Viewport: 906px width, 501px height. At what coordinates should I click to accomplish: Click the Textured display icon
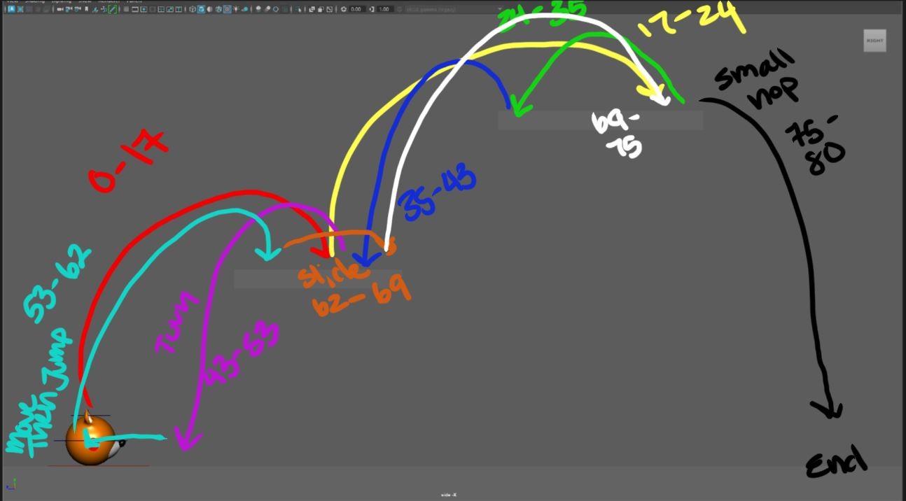[227, 9]
